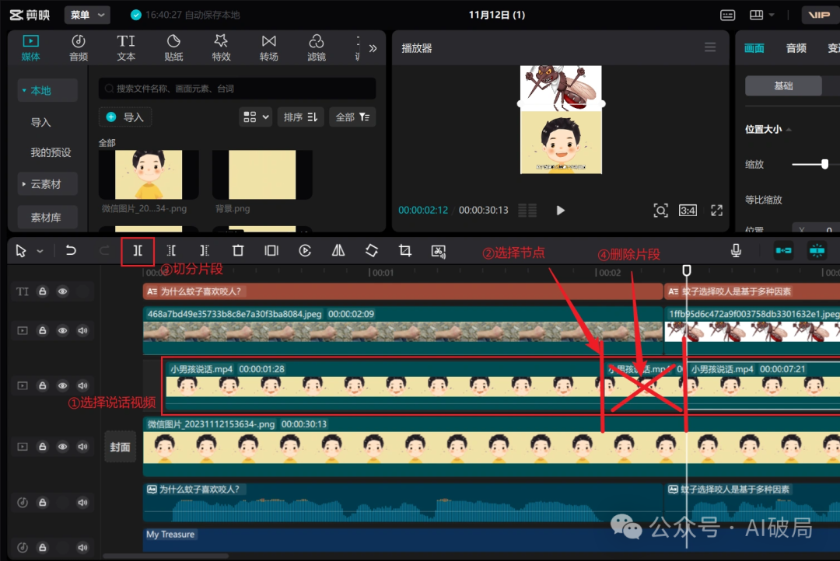Open the grid view mode dropdown

[256, 117]
